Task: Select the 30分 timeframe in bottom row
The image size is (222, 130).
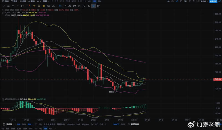Action: (19, 129)
